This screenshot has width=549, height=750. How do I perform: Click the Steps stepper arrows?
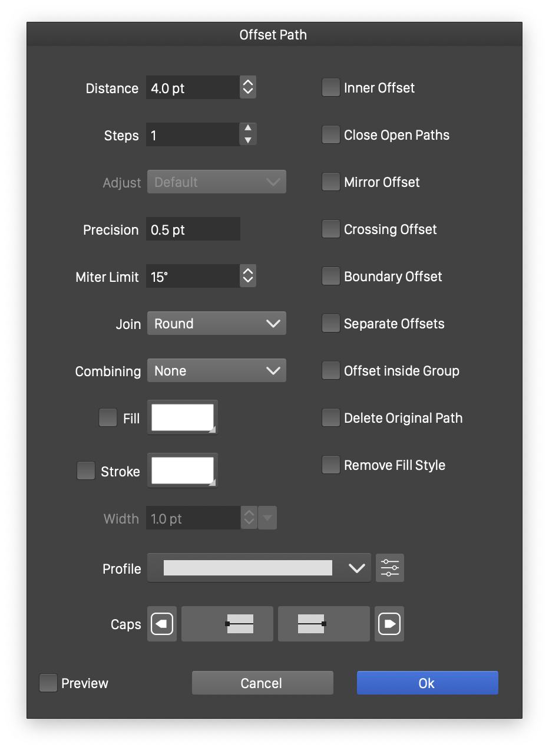click(248, 135)
